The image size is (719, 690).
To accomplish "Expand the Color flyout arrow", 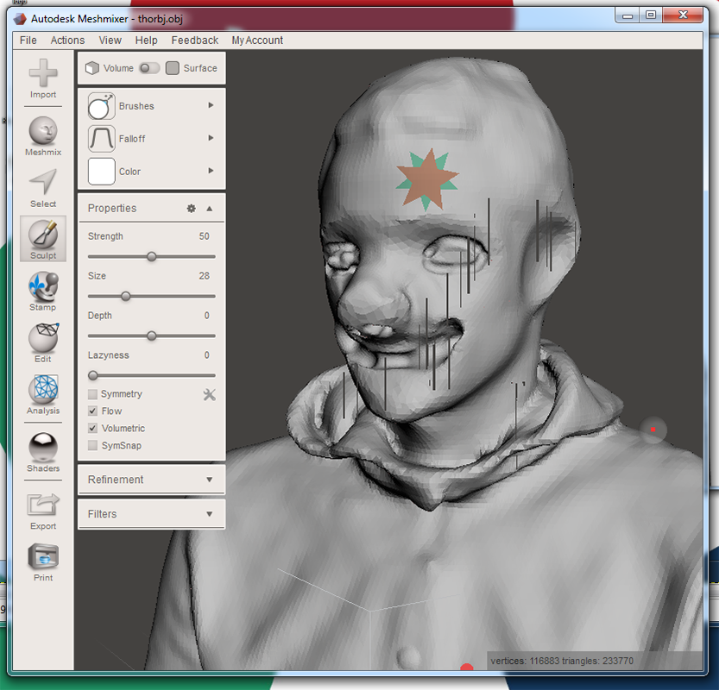I will (x=211, y=171).
